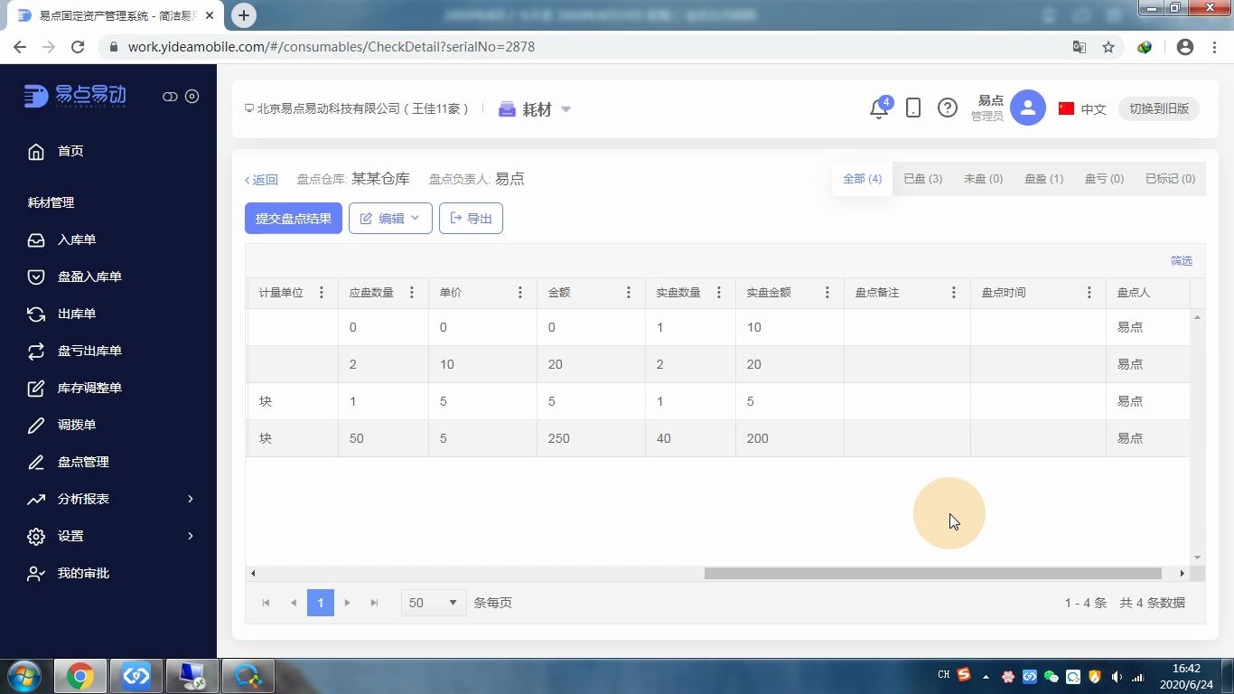Click the horizontal table scrollbar thumb

932,573
